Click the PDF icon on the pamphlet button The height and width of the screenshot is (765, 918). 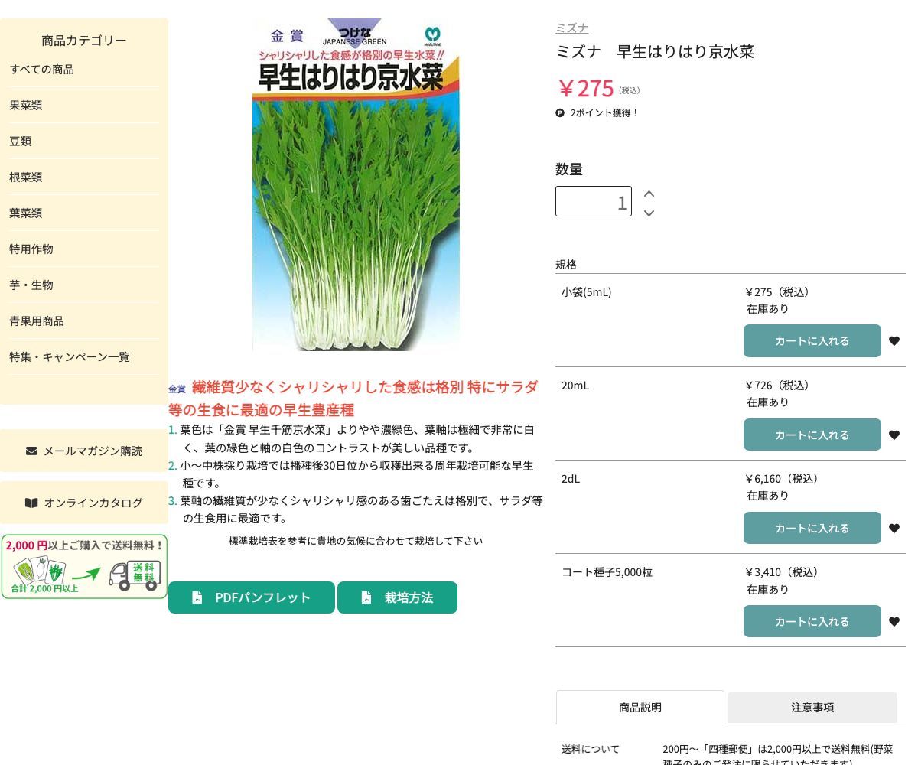(x=197, y=597)
